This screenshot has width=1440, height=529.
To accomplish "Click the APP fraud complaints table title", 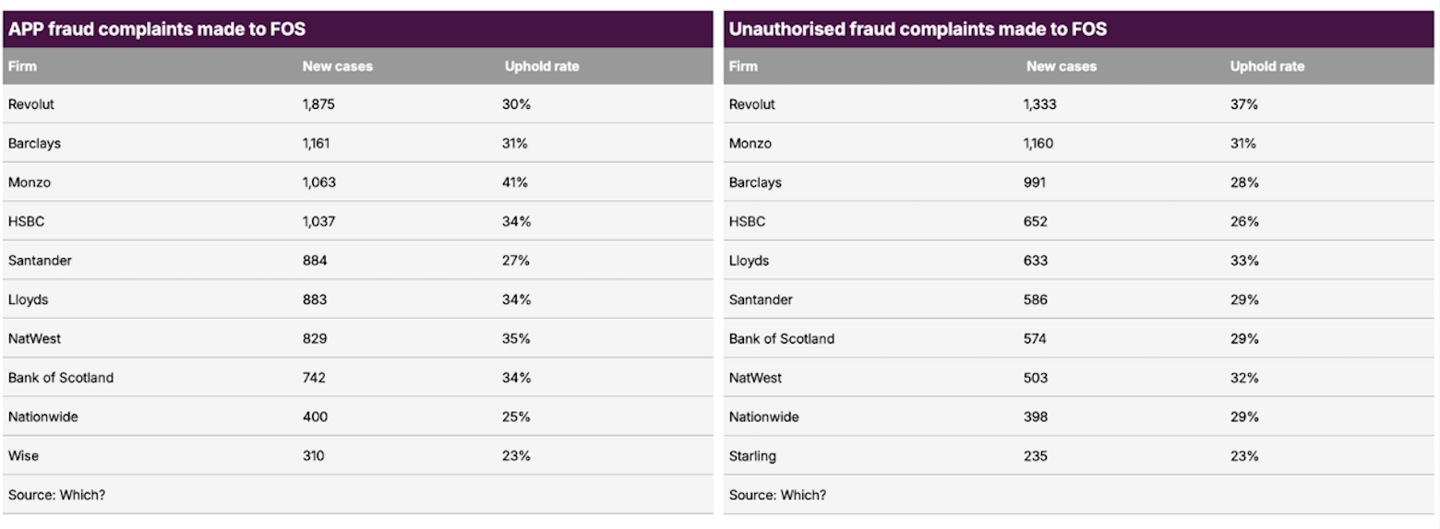I will [x=157, y=29].
